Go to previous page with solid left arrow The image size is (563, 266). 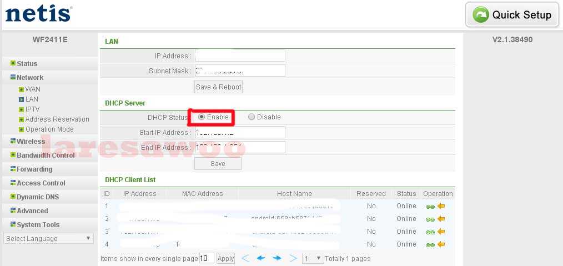[x=261, y=258]
